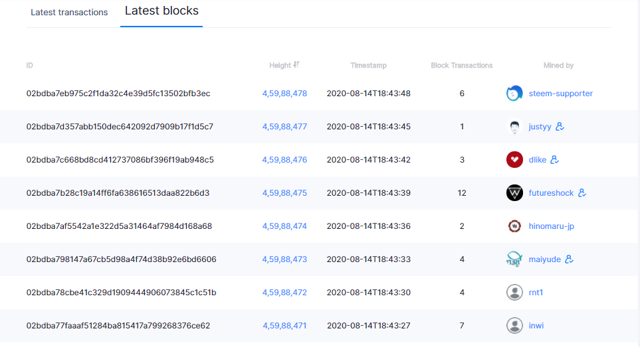Click the justyy avatar icon
Screen dimensions: 640x347
click(x=514, y=127)
